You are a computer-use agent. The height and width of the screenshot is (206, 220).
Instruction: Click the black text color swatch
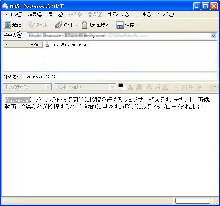(121, 86)
